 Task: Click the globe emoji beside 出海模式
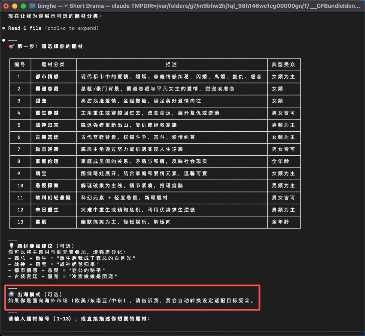point(11,294)
